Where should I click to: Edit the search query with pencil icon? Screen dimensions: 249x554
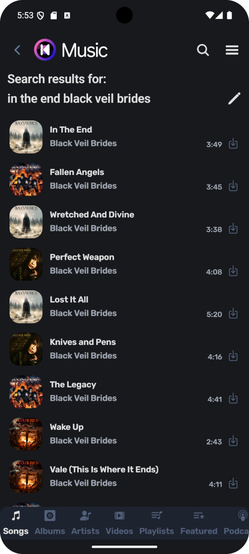click(234, 99)
